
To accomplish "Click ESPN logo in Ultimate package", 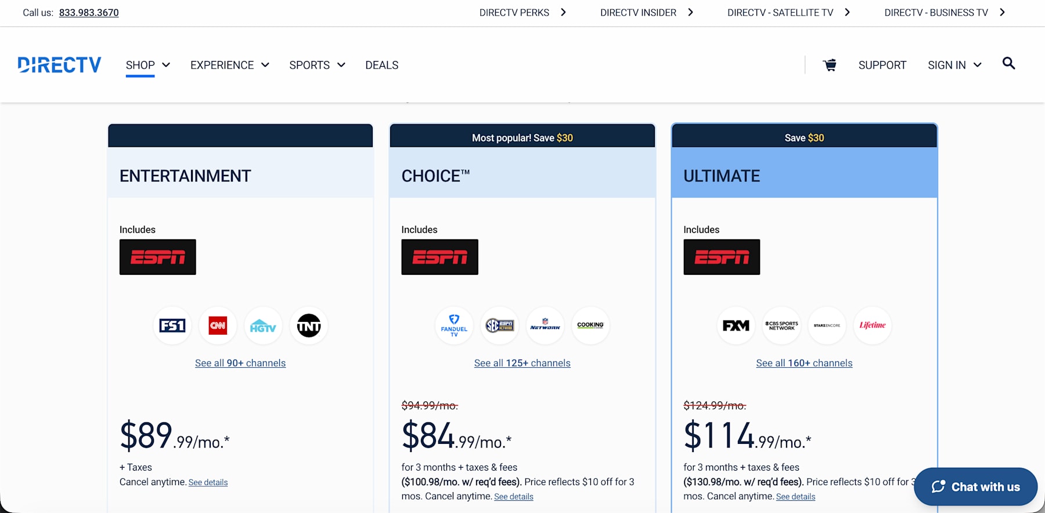I will point(722,257).
